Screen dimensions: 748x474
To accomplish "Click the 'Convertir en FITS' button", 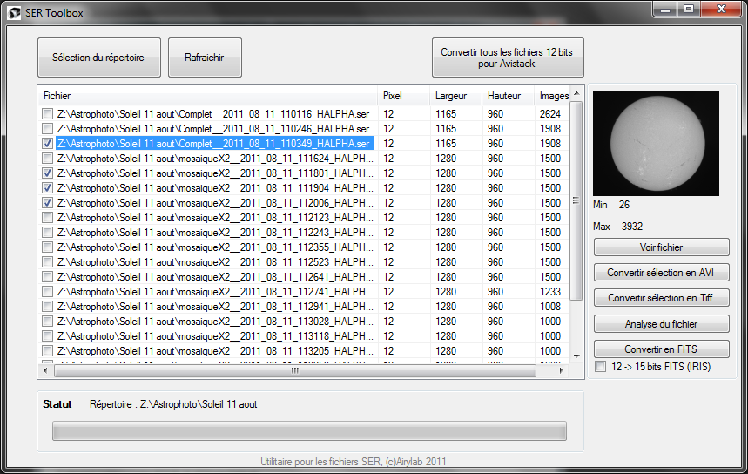I will coord(661,349).
